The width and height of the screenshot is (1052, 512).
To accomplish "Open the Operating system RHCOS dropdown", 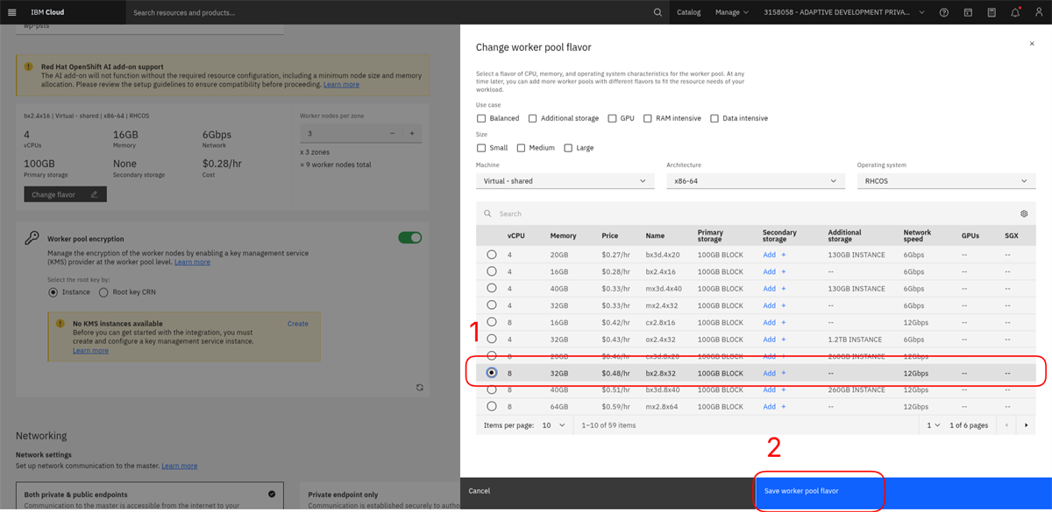I will coord(946,181).
